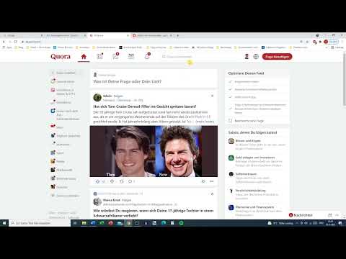Go to the Quora home feed icon
346x259 pixels.
pos(84,57)
